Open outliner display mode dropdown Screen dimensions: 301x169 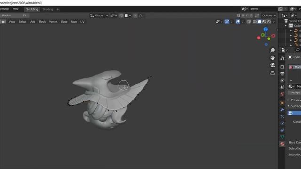pyautogui.click(x=284, y=15)
